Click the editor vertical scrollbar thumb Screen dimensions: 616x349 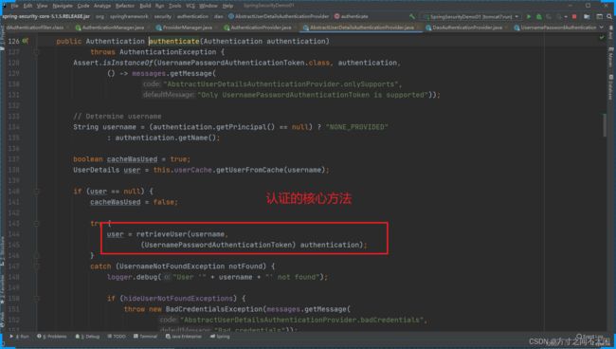605,125
